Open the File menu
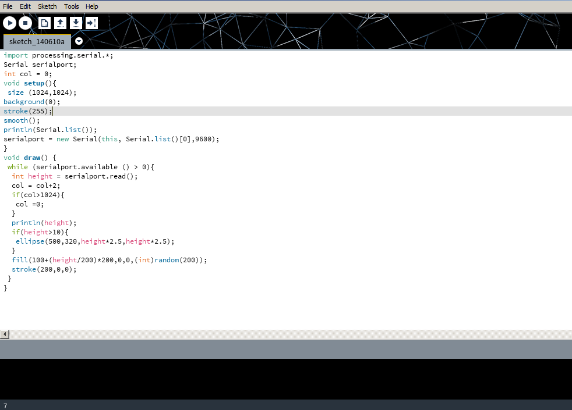This screenshot has width=572, height=410. pyautogui.click(x=8, y=6)
